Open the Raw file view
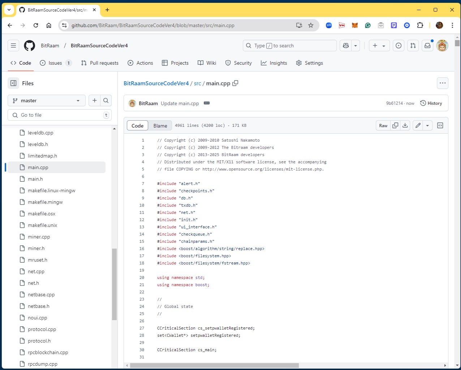Image resolution: width=461 pixels, height=370 pixels. click(x=383, y=125)
